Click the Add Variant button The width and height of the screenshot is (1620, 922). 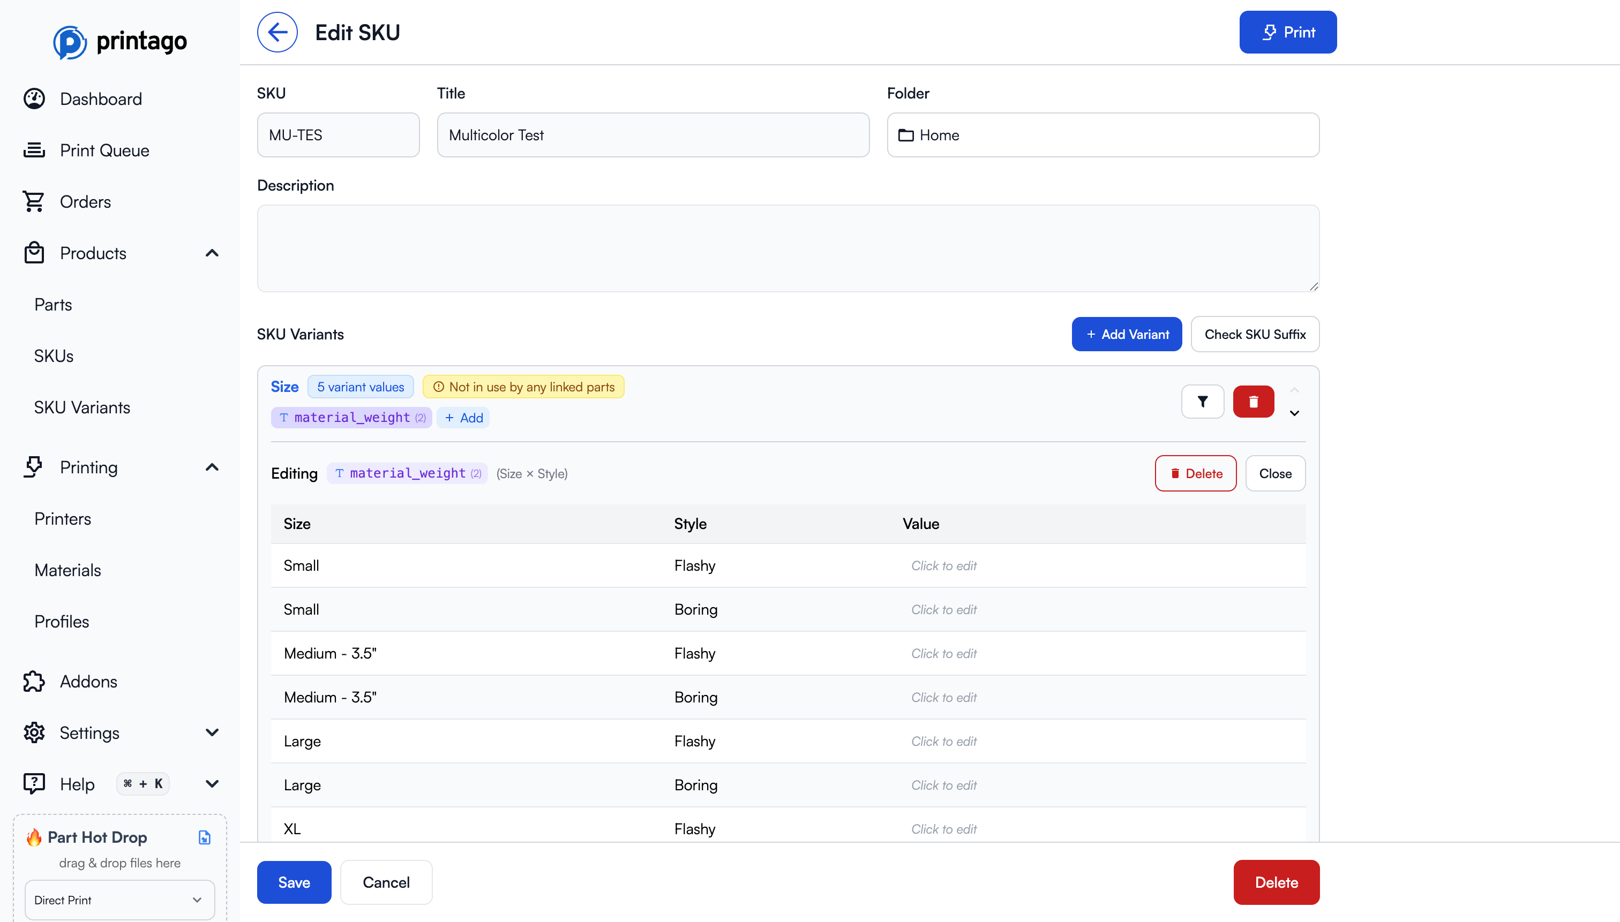pyautogui.click(x=1127, y=334)
